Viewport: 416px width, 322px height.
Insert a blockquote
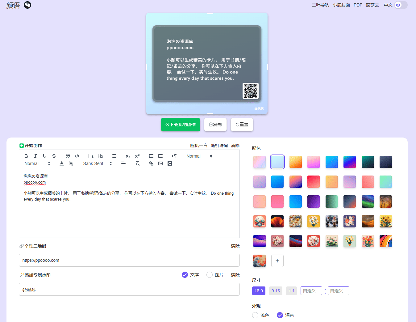tap(68, 156)
